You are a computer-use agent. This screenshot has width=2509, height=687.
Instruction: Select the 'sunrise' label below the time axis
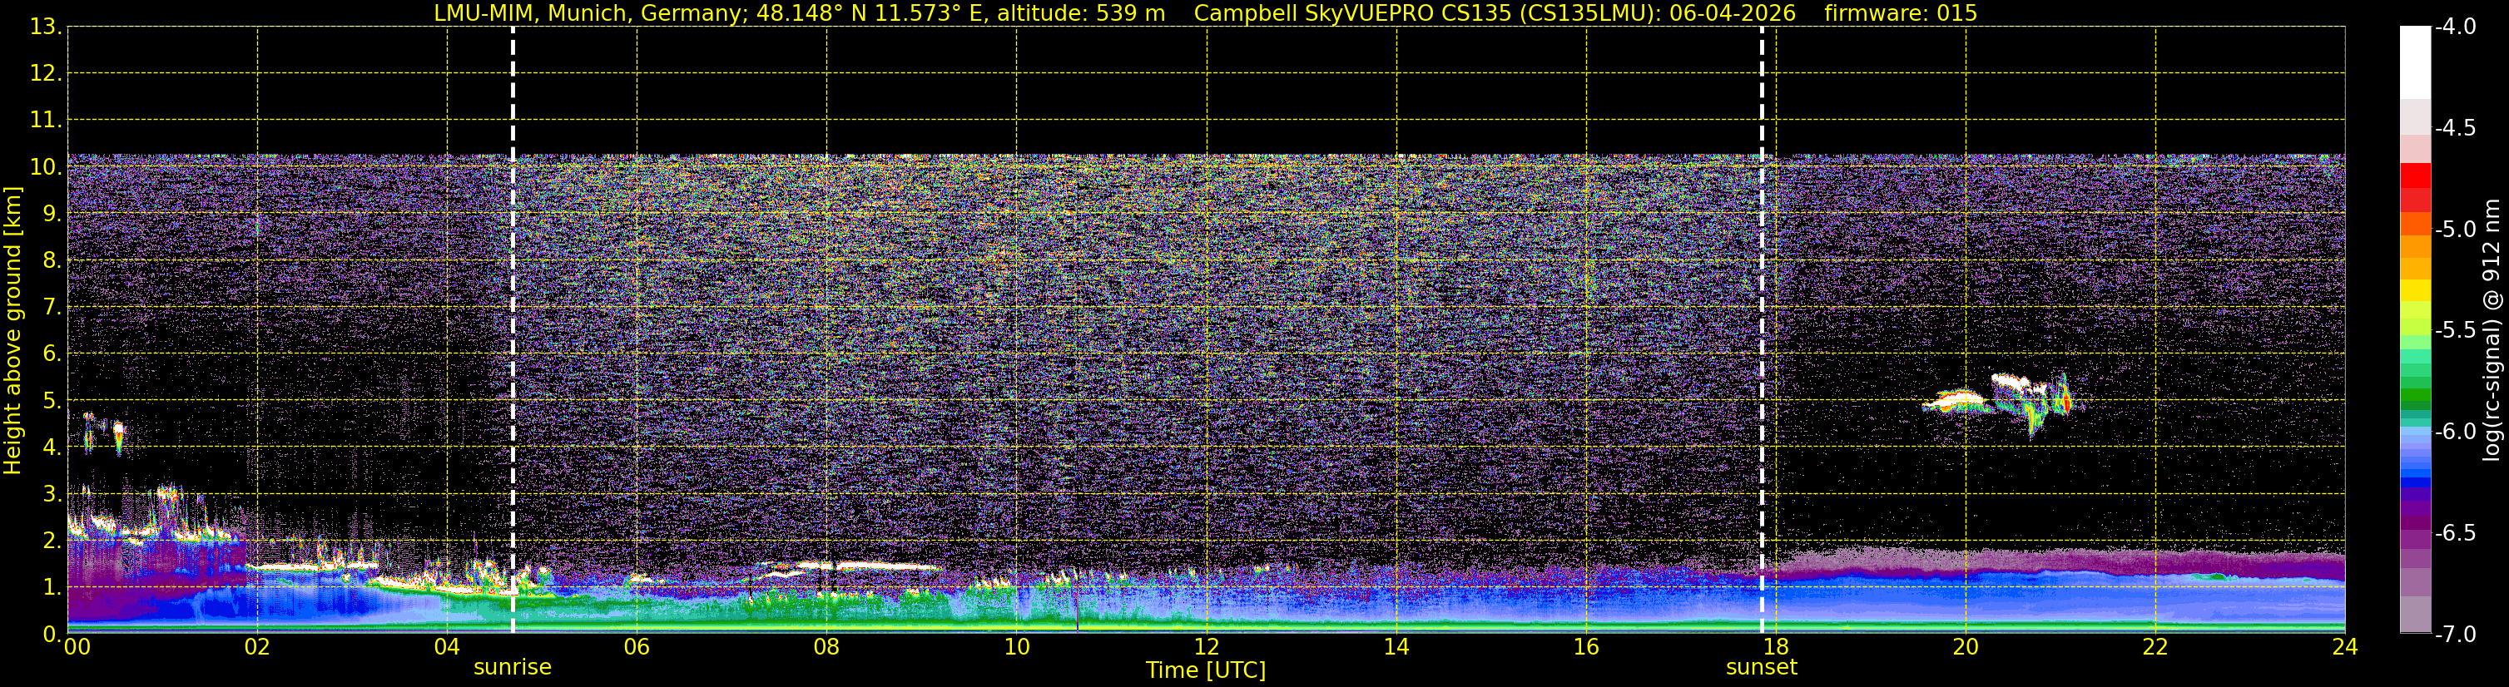point(513,668)
